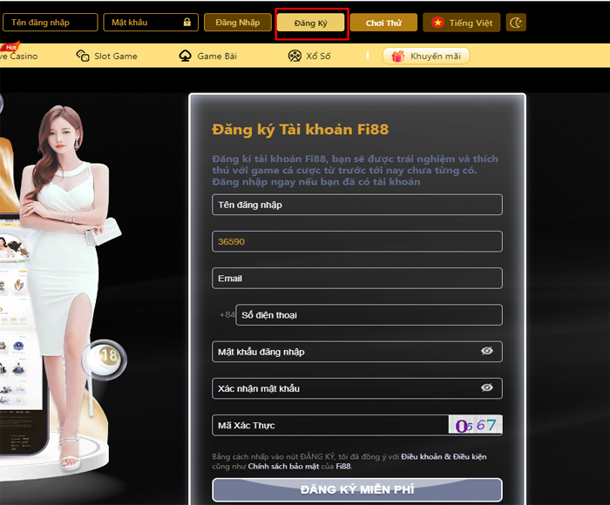Image resolution: width=610 pixels, height=505 pixels.
Task: Focus the Email input field
Action: click(x=357, y=278)
